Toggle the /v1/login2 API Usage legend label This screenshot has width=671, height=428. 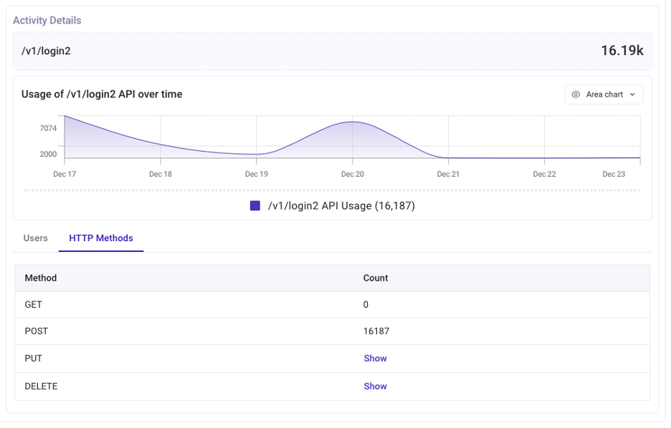tap(341, 206)
